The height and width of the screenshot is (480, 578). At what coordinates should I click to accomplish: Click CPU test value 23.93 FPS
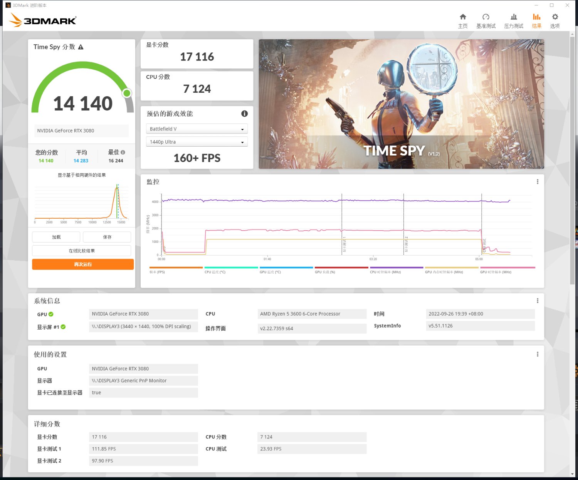pos(312,449)
